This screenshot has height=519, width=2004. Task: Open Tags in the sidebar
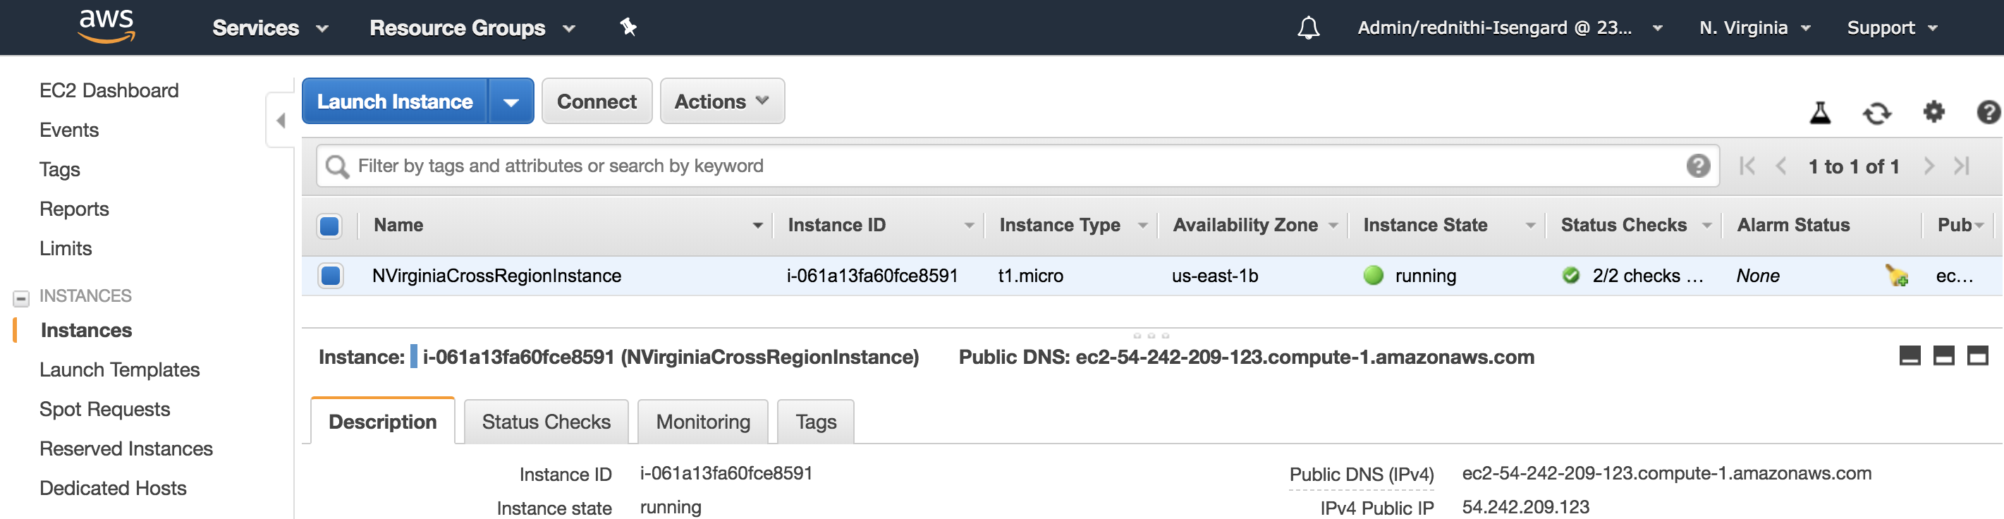[60, 171]
